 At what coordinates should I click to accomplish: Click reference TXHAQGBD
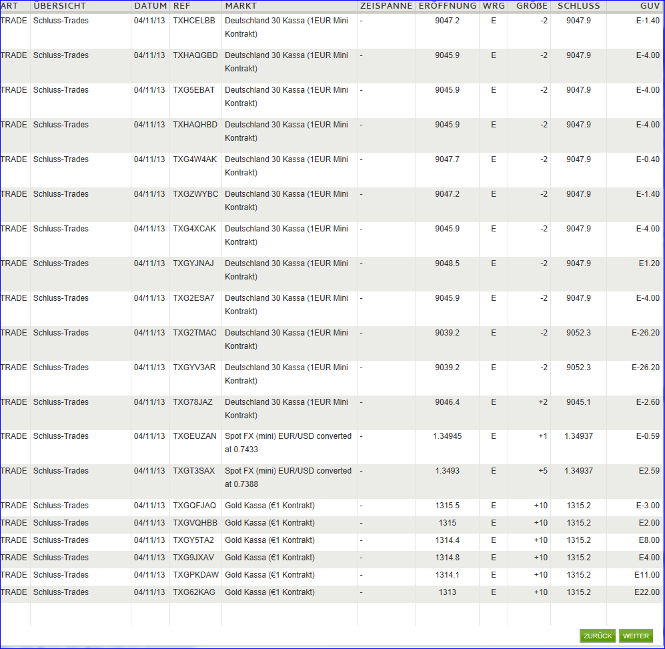(x=195, y=55)
